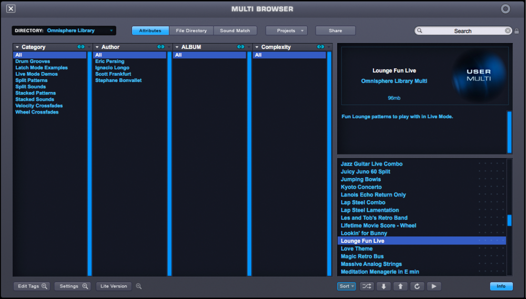Click the Author column scrollbar

(169, 163)
